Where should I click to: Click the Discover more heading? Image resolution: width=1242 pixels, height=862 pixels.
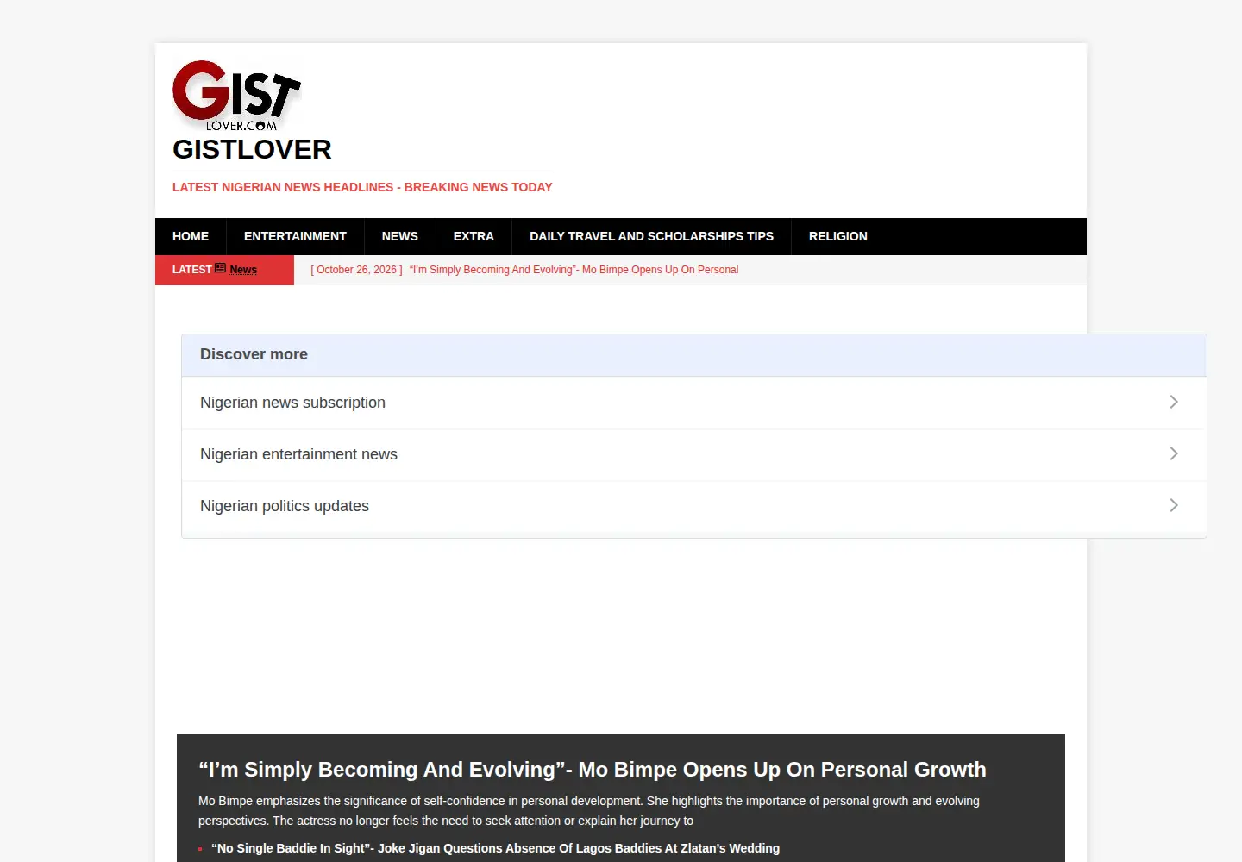254,354
